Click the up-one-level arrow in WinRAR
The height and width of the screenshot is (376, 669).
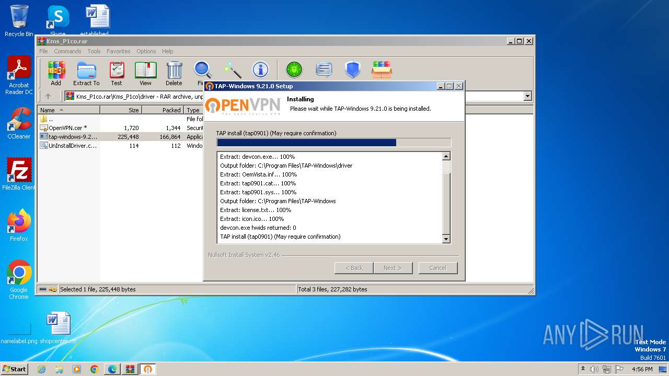48,96
